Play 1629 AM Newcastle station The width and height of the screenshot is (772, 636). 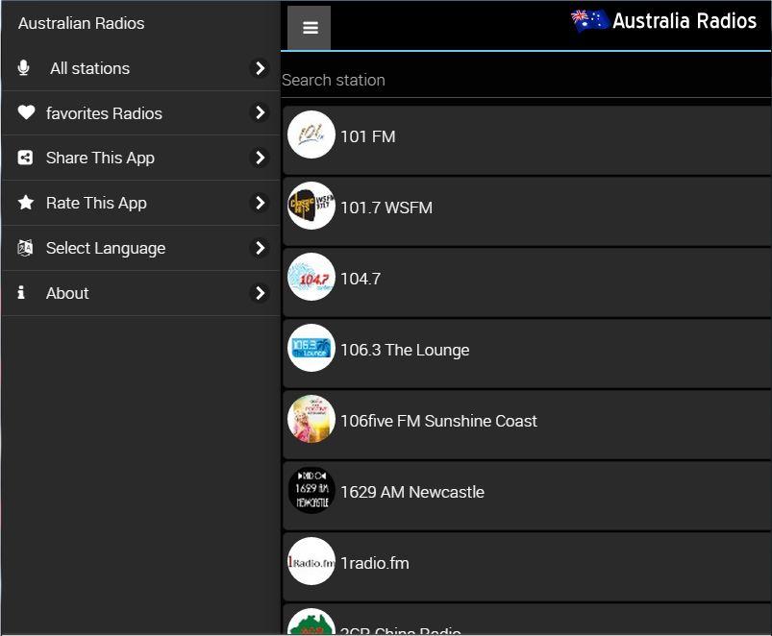(x=527, y=496)
